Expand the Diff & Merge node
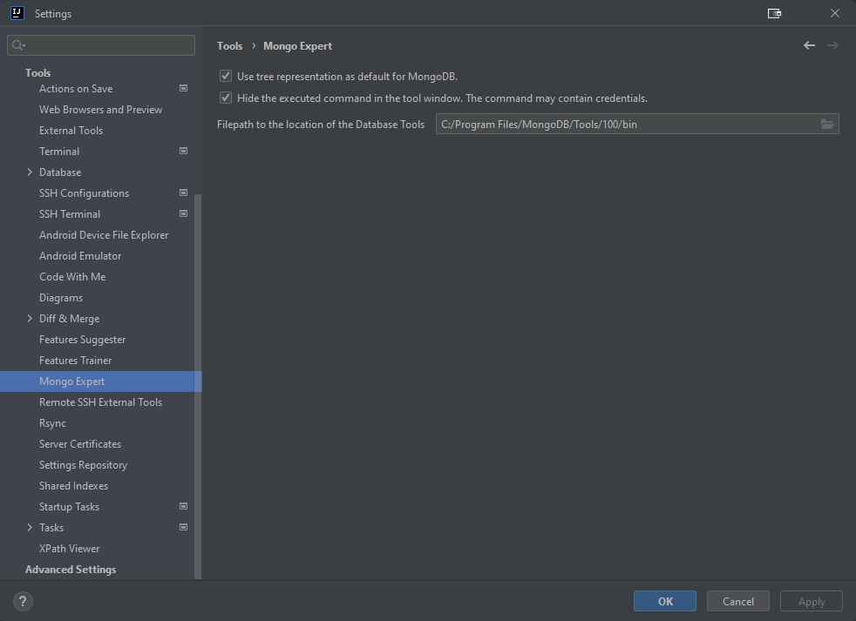This screenshot has height=621, width=856. [30, 319]
